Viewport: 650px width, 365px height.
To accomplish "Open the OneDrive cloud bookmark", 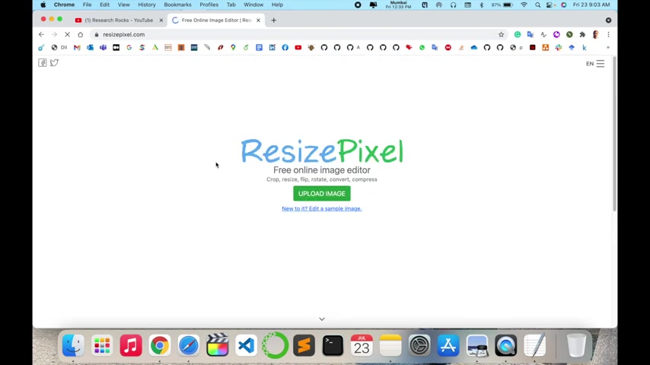I will [x=474, y=48].
